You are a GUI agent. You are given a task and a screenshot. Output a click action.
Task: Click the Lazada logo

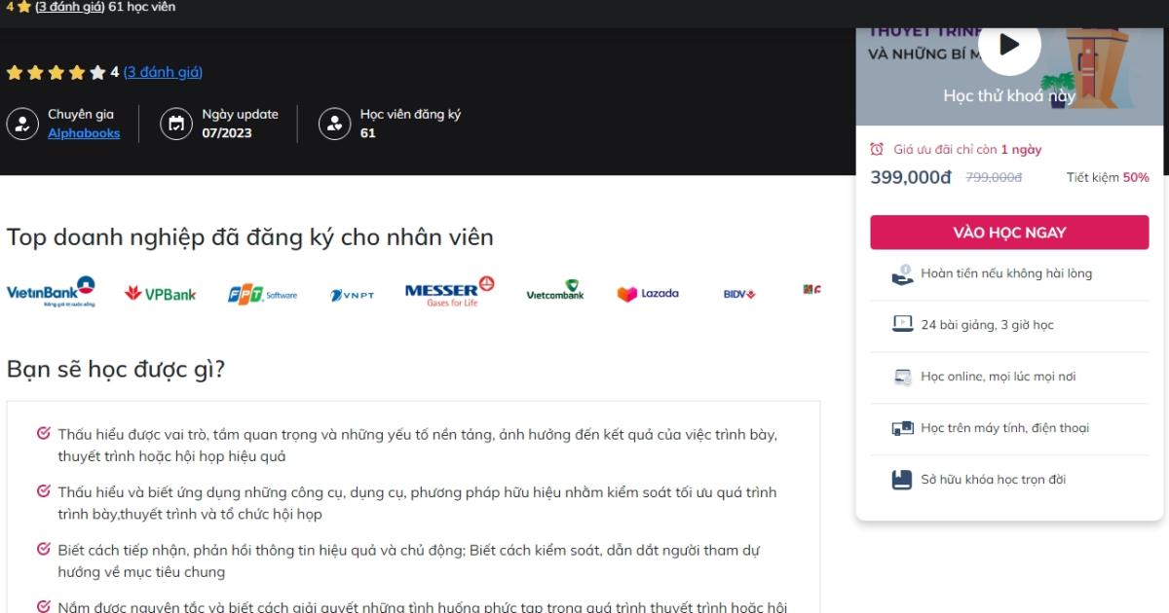click(x=646, y=292)
